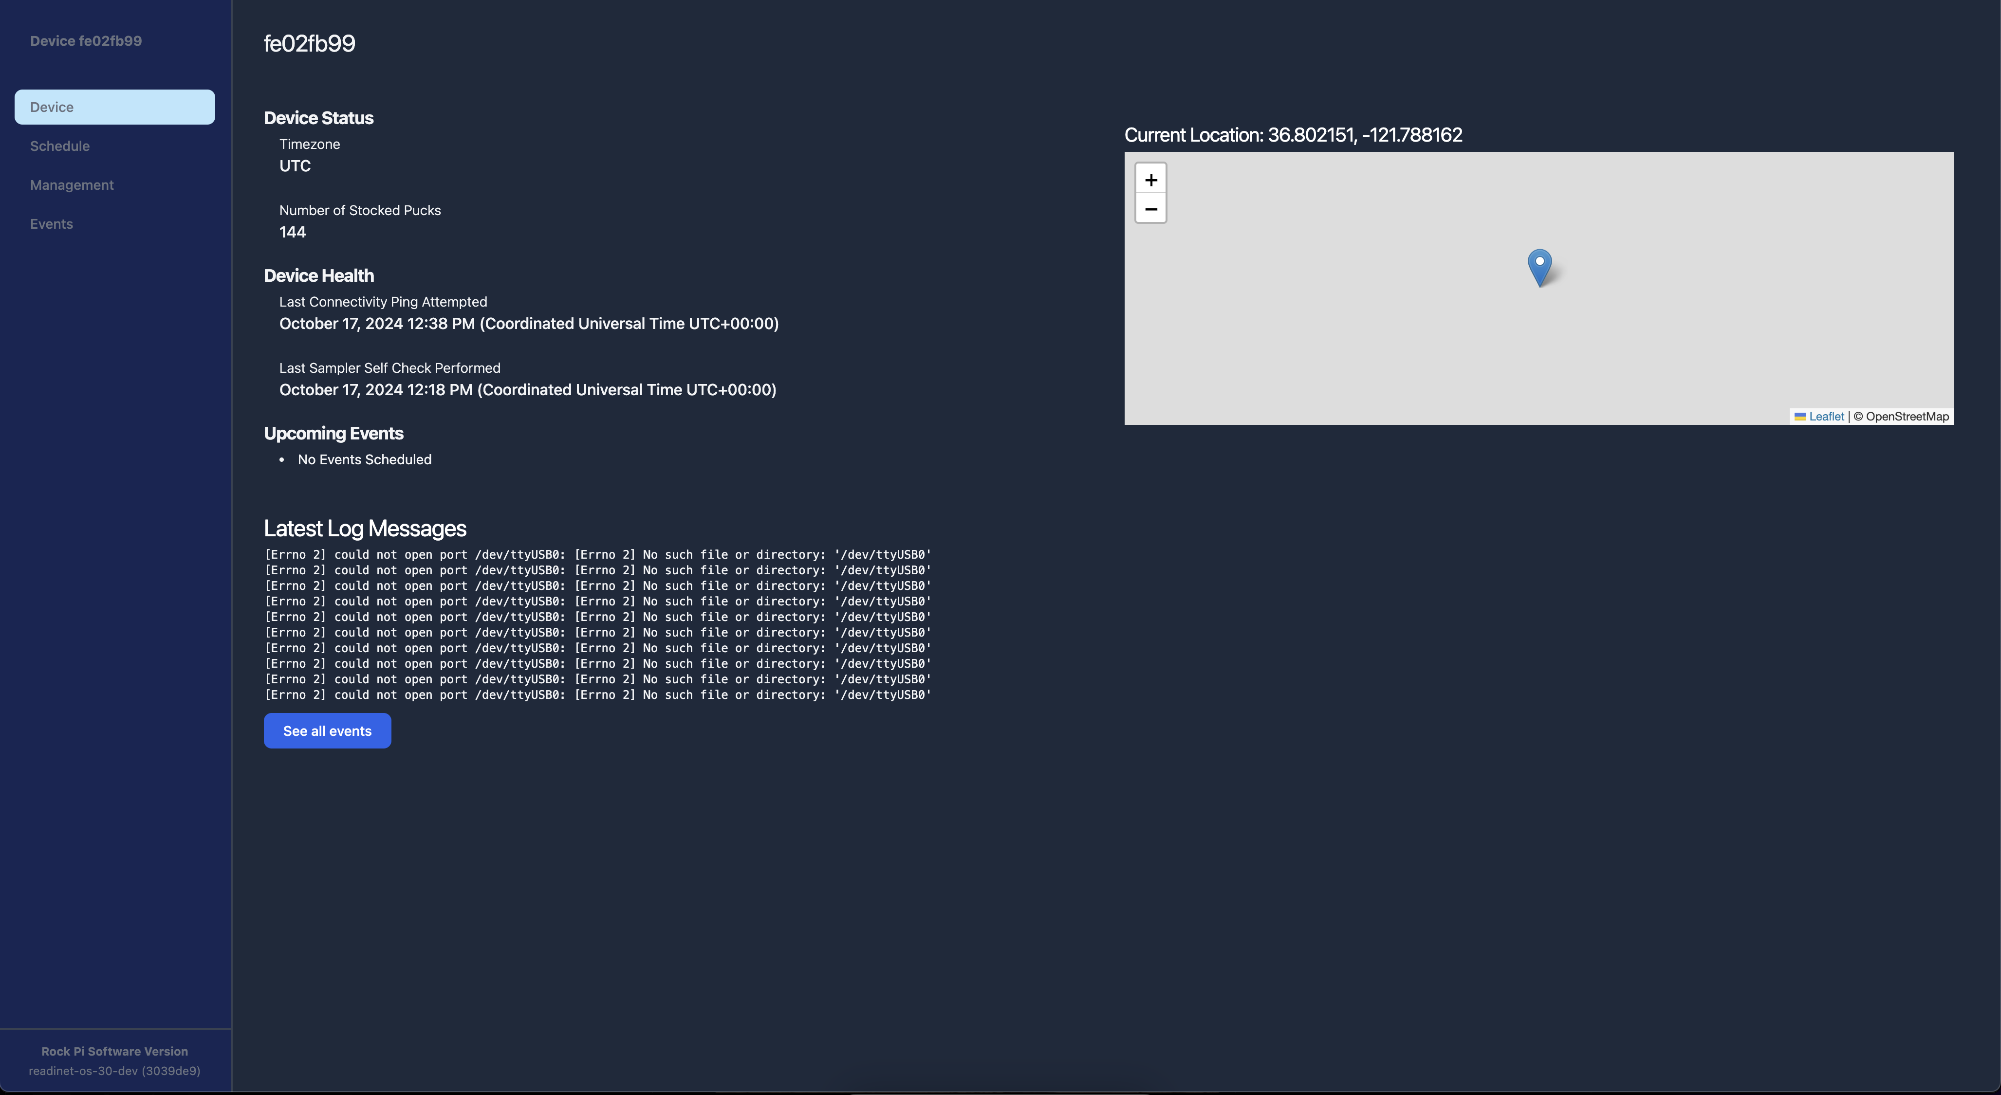Click the Rock Pi Software Version label
The width and height of the screenshot is (2001, 1095).
coord(115,1052)
